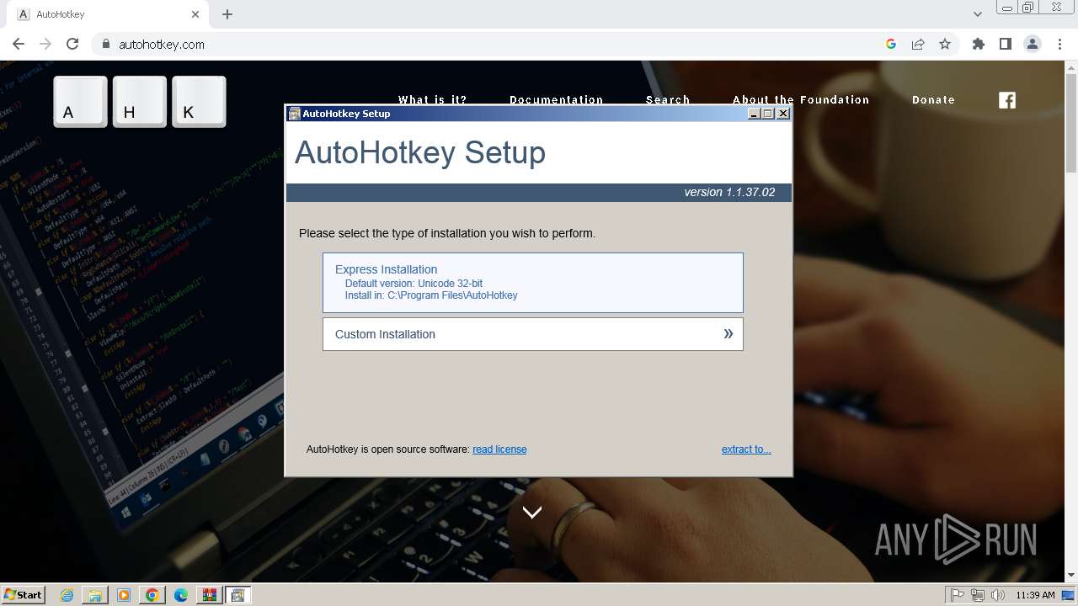The width and height of the screenshot is (1078, 606).
Task: Open Windows Media Player from taskbar
Action: [x=124, y=595]
